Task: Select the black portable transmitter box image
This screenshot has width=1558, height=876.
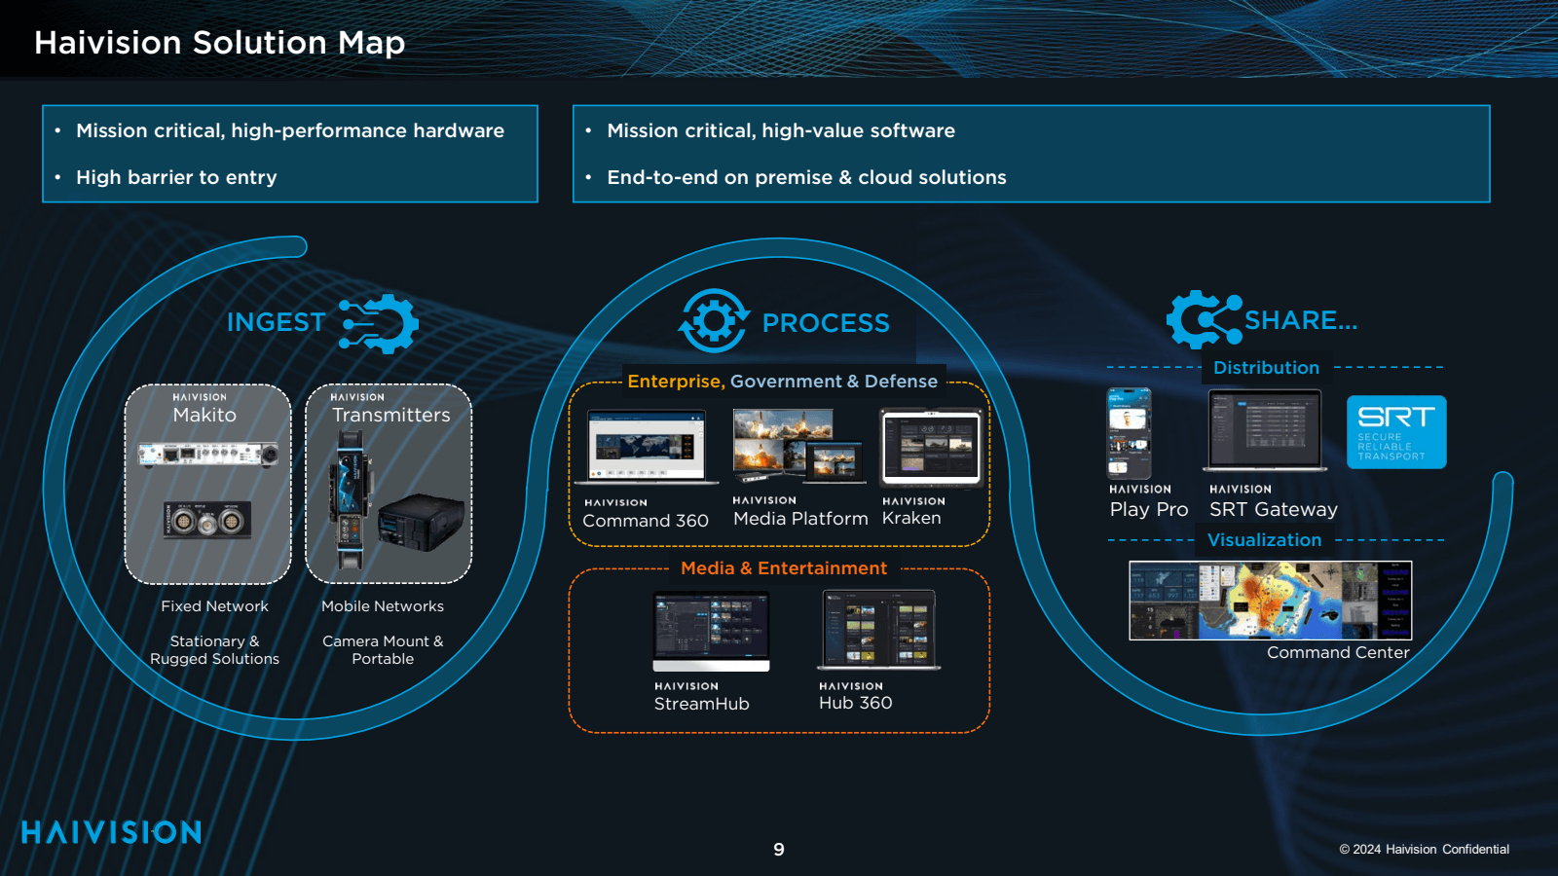Action: click(421, 523)
